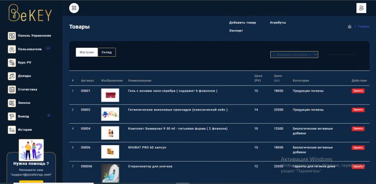The height and width of the screenshot is (184, 376).
Task: Click the BeKEY logo
Action: click(x=30, y=13)
